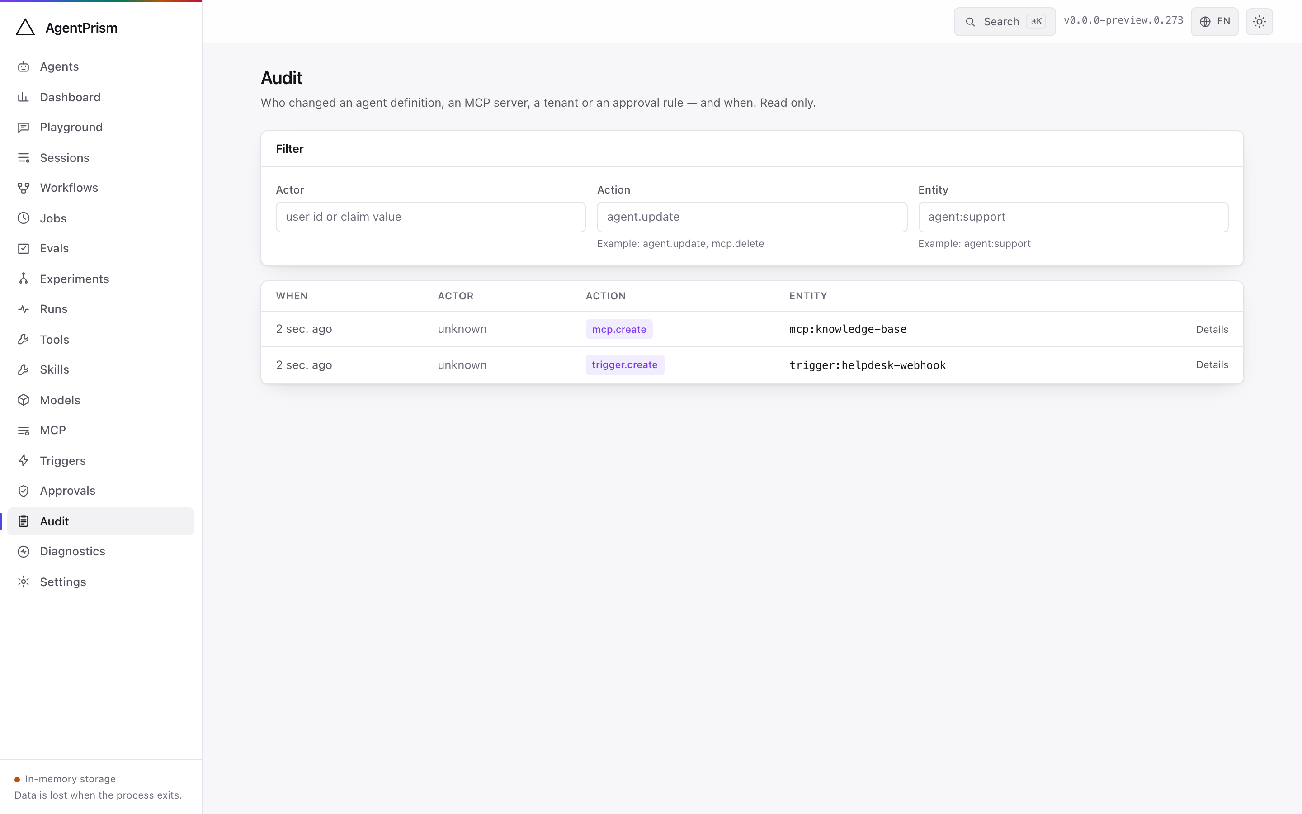The height and width of the screenshot is (814, 1302).
Task: Click the Models cube icon
Action: tap(24, 400)
